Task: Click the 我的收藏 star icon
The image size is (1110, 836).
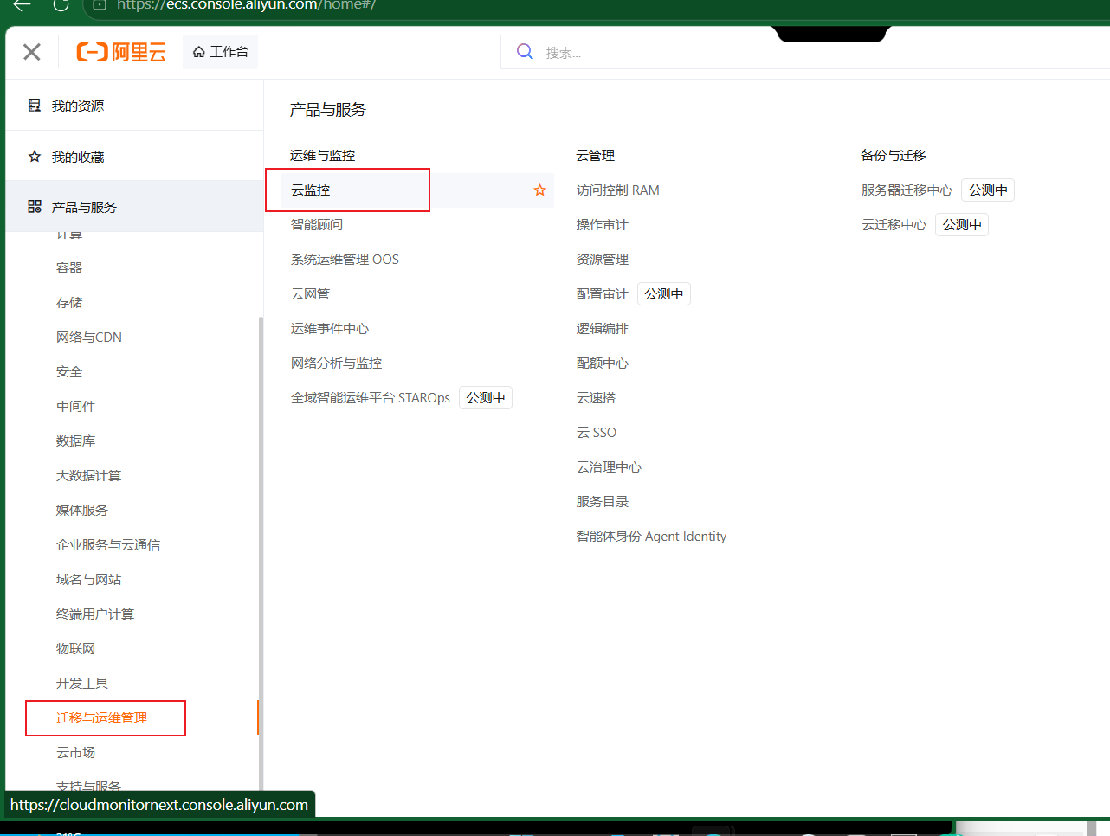Action: coord(35,157)
